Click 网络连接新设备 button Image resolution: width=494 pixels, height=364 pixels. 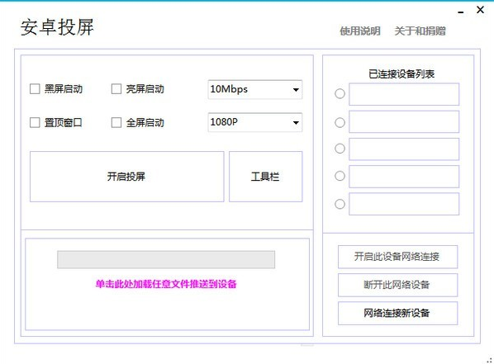pos(397,313)
